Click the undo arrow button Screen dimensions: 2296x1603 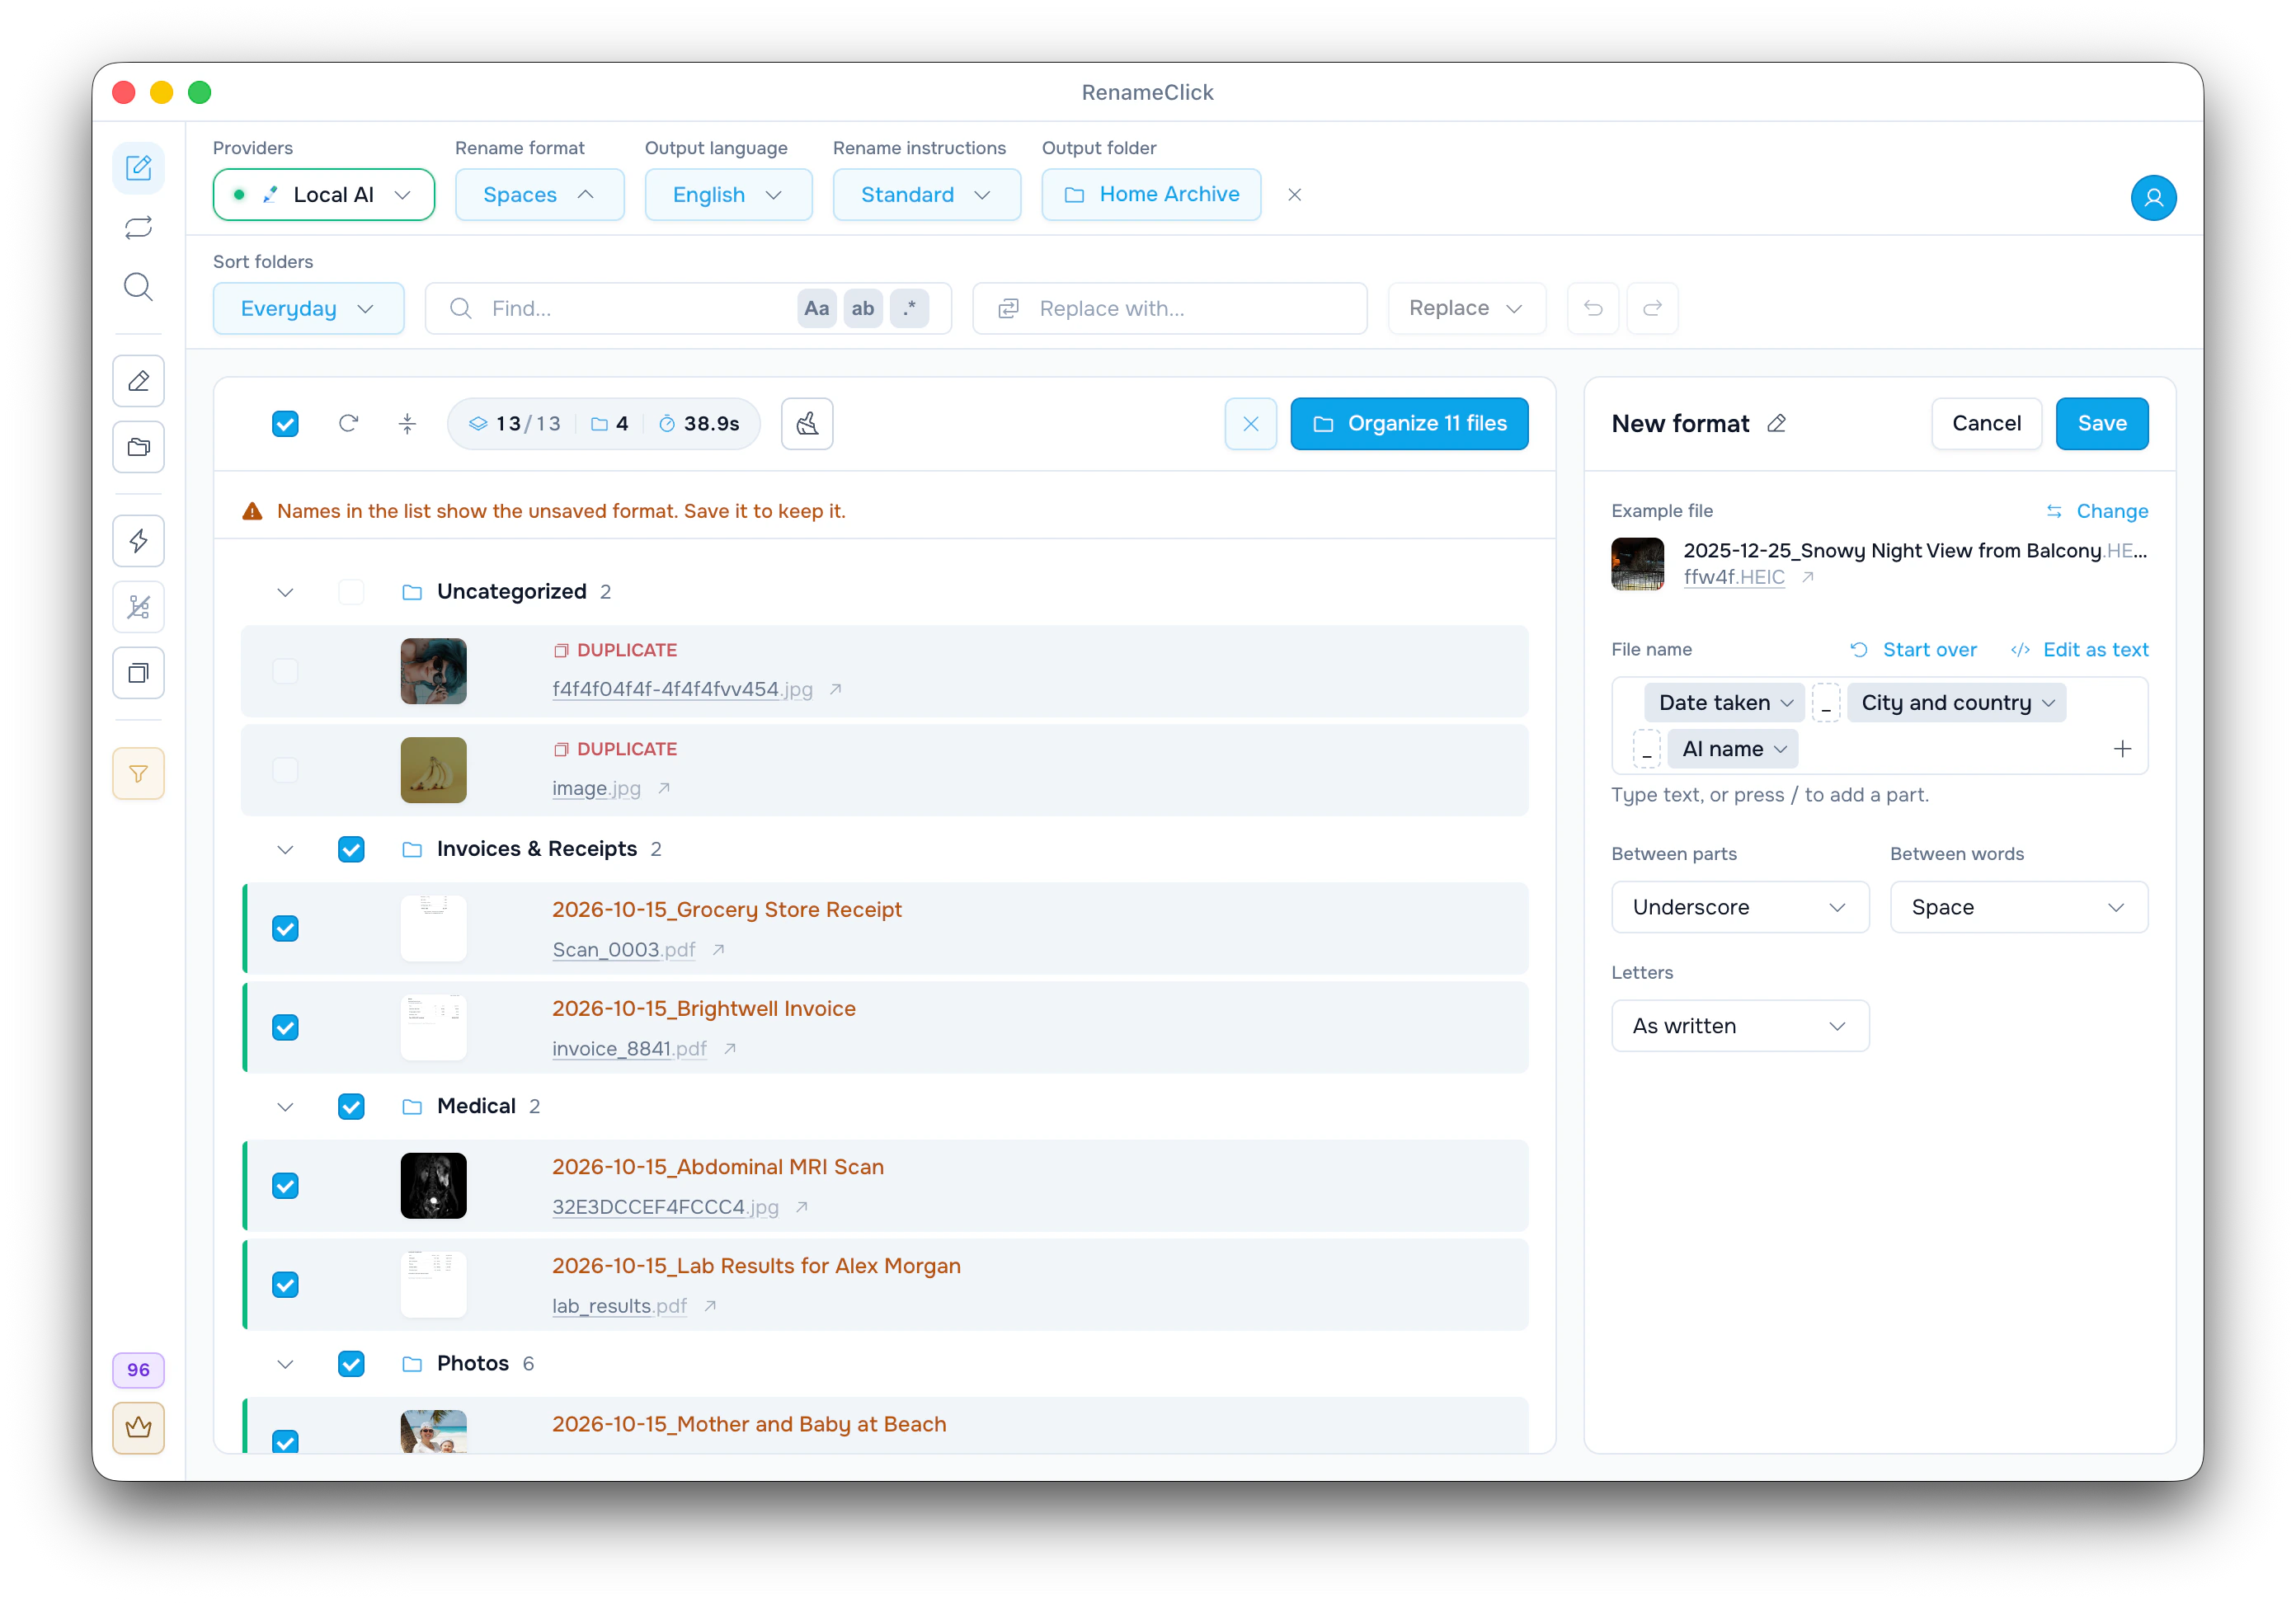point(1593,308)
